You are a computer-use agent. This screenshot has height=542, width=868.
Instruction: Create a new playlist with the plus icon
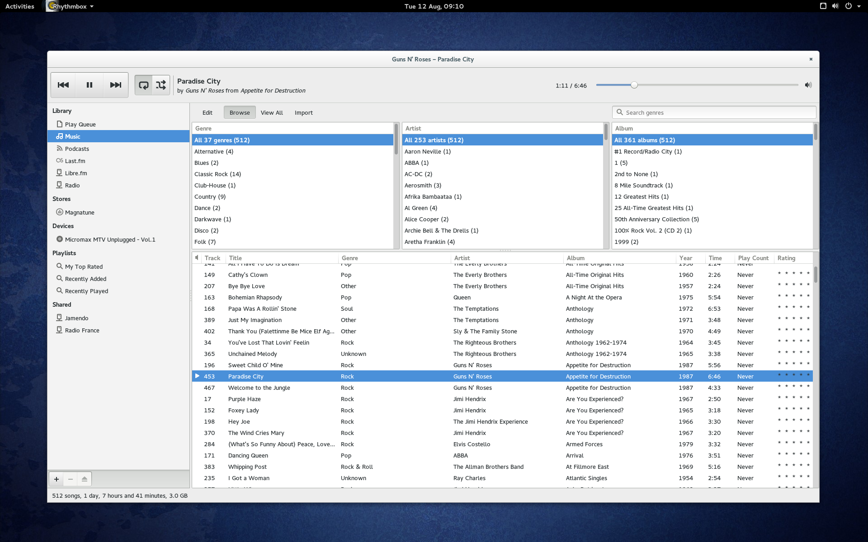click(x=56, y=479)
